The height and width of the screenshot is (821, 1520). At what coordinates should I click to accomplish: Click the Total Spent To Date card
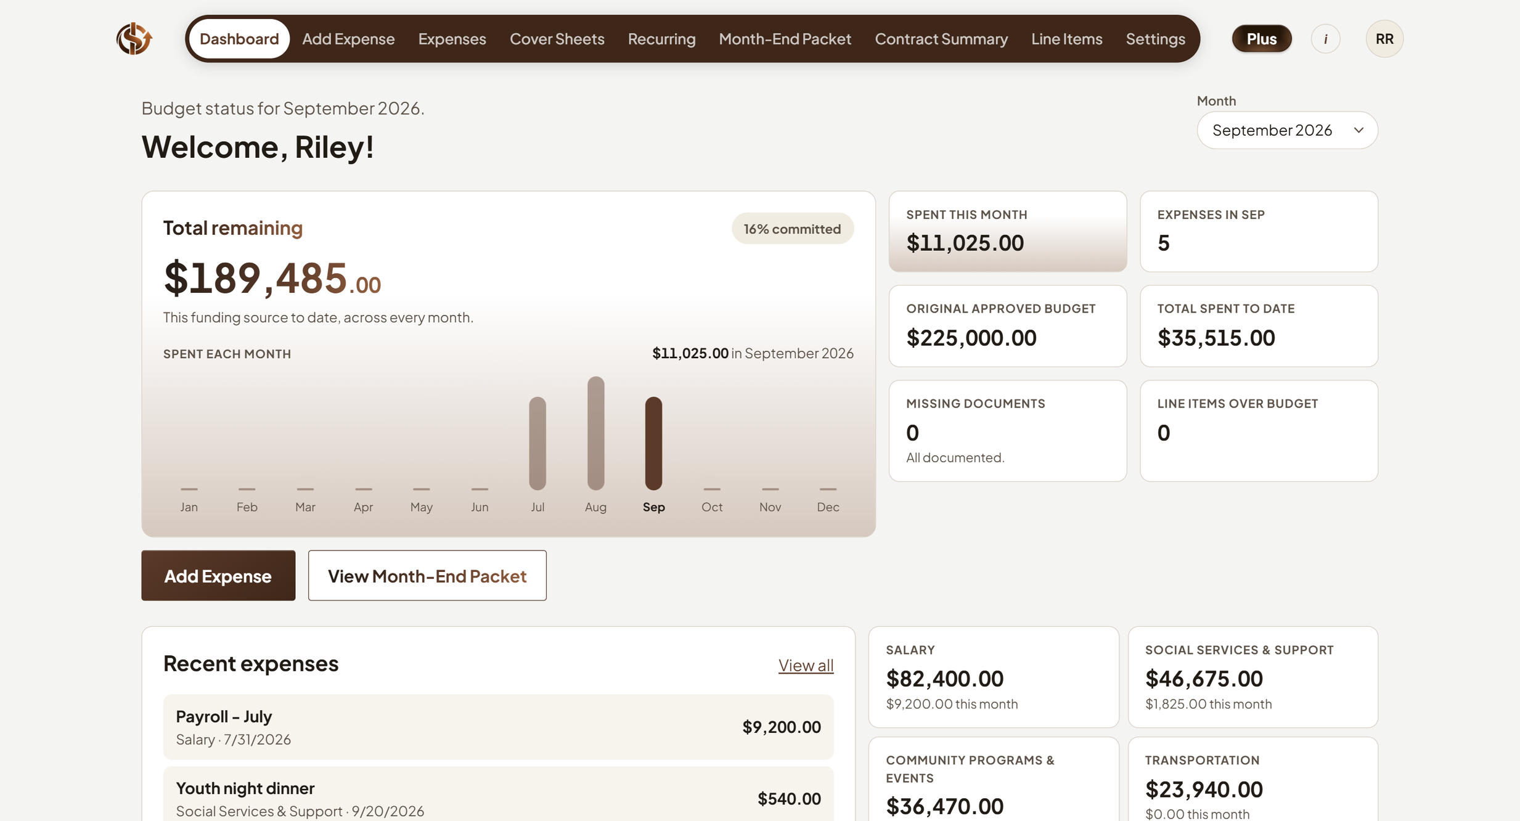tap(1259, 326)
